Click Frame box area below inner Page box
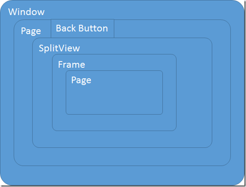This screenshot has width=246, height=187. coord(114,122)
